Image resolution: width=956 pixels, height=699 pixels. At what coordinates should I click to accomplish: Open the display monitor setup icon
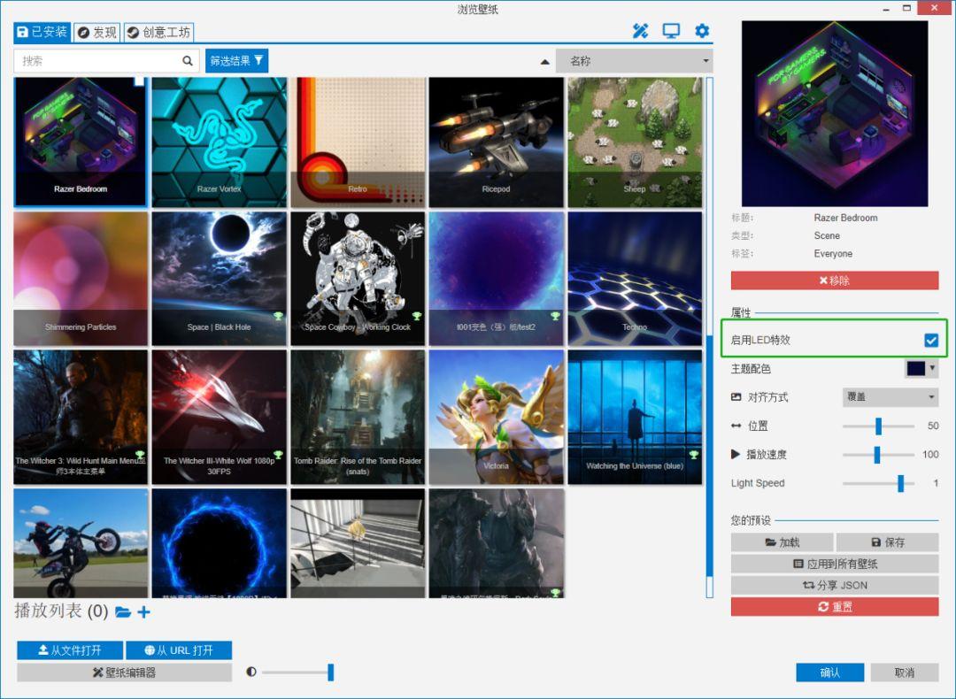point(671,31)
